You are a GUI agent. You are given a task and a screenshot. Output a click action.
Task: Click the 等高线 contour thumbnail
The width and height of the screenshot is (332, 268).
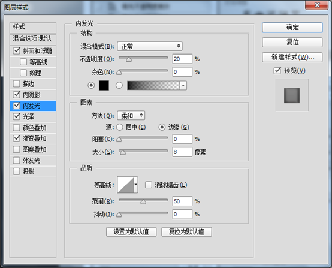[126, 185]
